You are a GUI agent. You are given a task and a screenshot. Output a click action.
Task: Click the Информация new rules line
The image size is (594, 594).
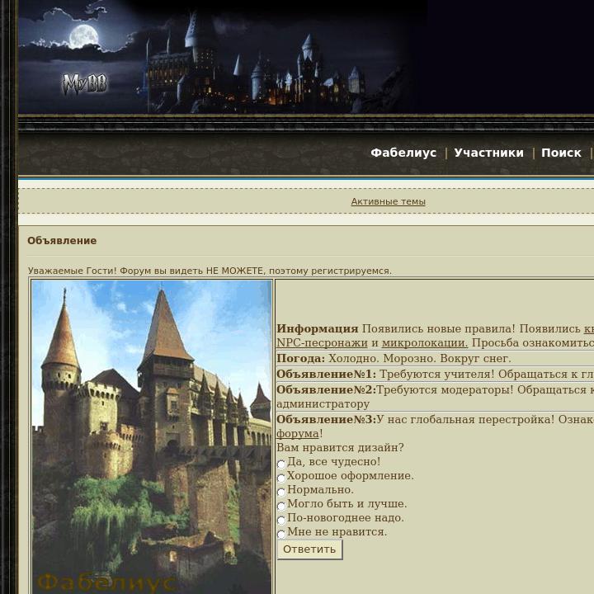coord(435,336)
